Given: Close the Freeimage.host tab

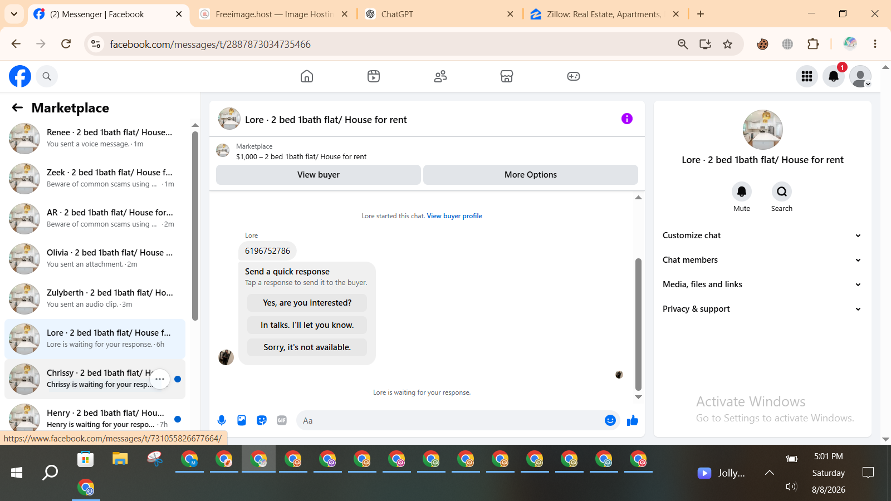Looking at the screenshot, I should 345,14.
